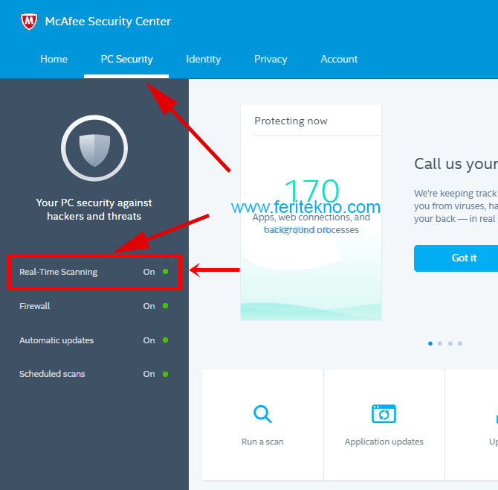Open Scheduled scans settings row
The width and height of the screenshot is (498, 490).
pos(94,374)
